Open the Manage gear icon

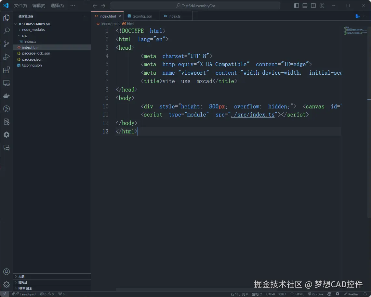pos(7,284)
